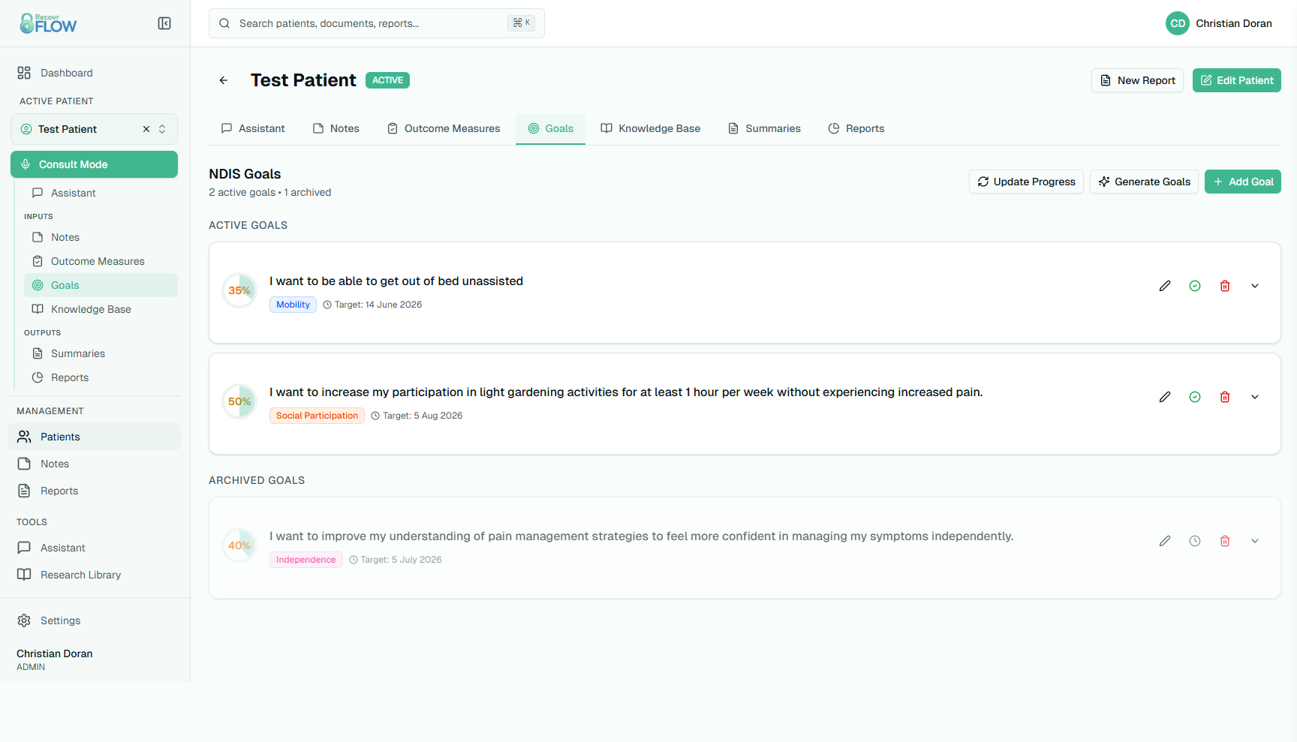Mark the gardening goal as complete
Screen dimensions: 1297x742
[1195, 397]
